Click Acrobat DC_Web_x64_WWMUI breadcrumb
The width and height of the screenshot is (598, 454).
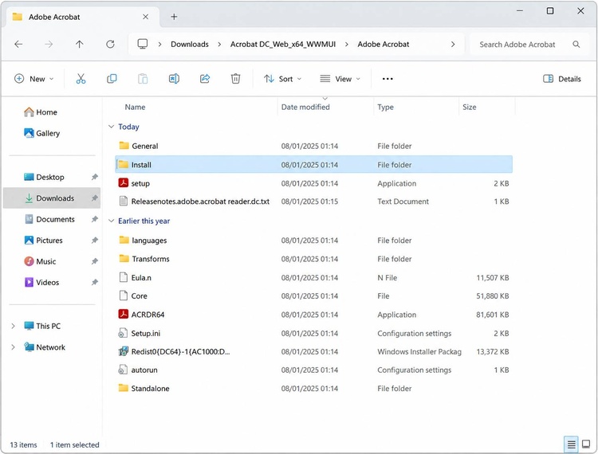pyautogui.click(x=283, y=44)
